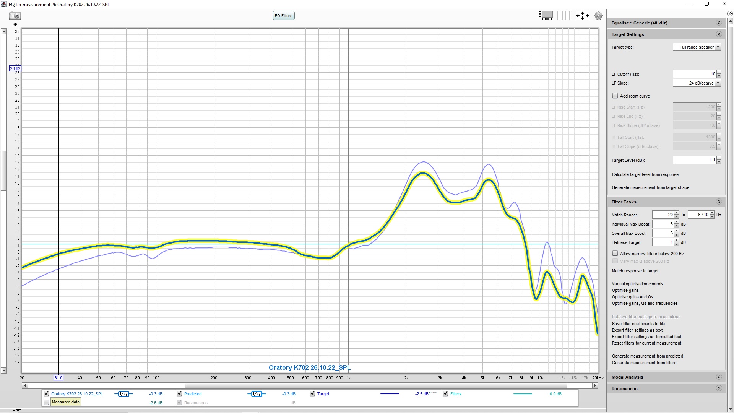This screenshot has height=413, width=734.
Task: Edit LF Cutoff Hz field
Action: [x=695, y=74]
